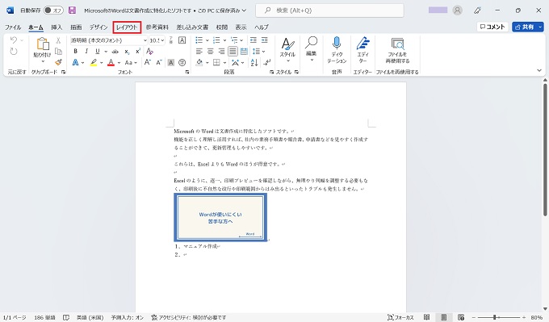Screen dimensions: 549x322
Task: Select the Format Painter brush
Action: pyautogui.click(x=58, y=62)
